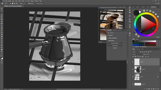Delete layer using the trash icon
This screenshot has height=90, width=161.
point(158,89)
